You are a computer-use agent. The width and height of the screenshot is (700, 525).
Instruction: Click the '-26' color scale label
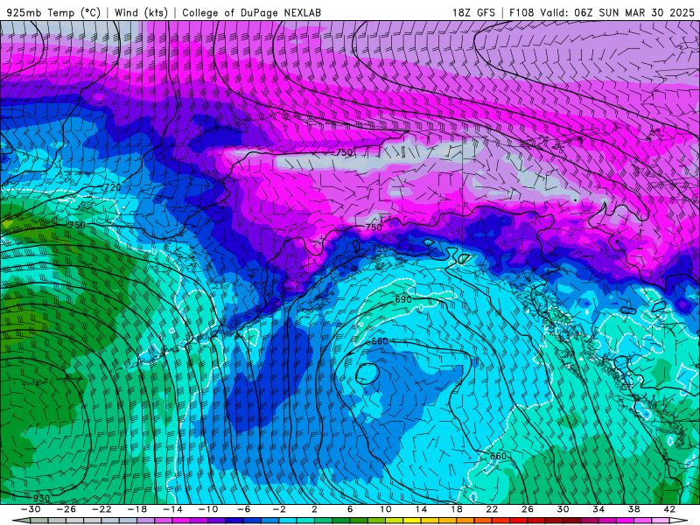click(66, 509)
